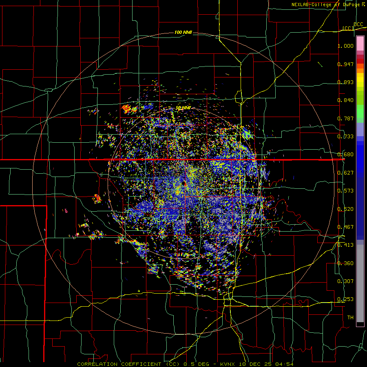Select the 0.467 legend value

[x=345, y=227]
